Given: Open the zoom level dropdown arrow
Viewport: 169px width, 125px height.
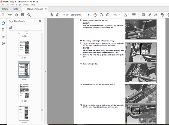Looking at the screenshot, I should click(120, 15).
